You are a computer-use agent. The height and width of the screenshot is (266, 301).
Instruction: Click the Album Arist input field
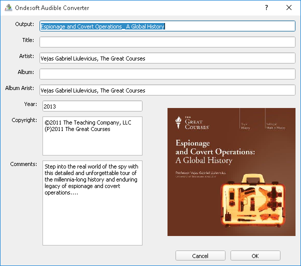pos(167,90)
